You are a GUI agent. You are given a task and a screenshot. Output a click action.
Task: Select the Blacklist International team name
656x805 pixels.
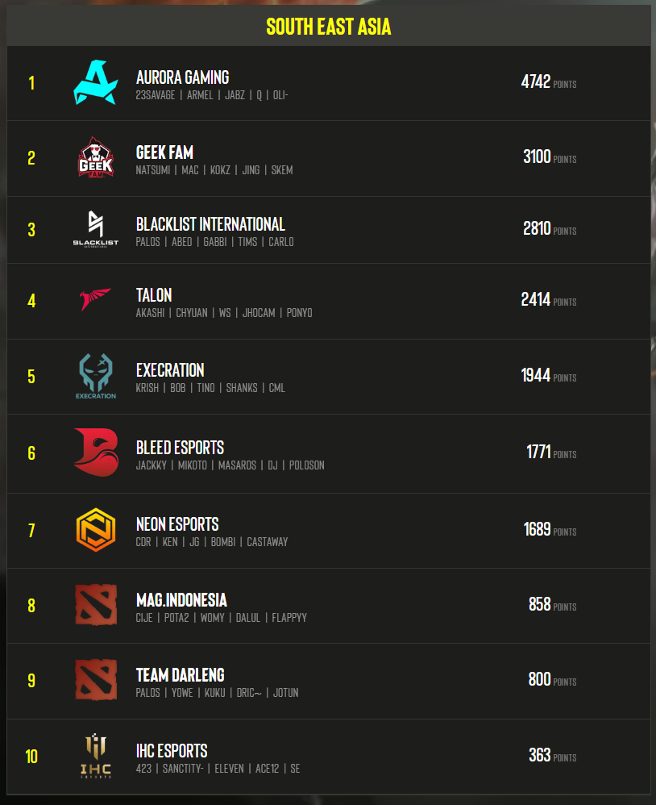point(210,224)
